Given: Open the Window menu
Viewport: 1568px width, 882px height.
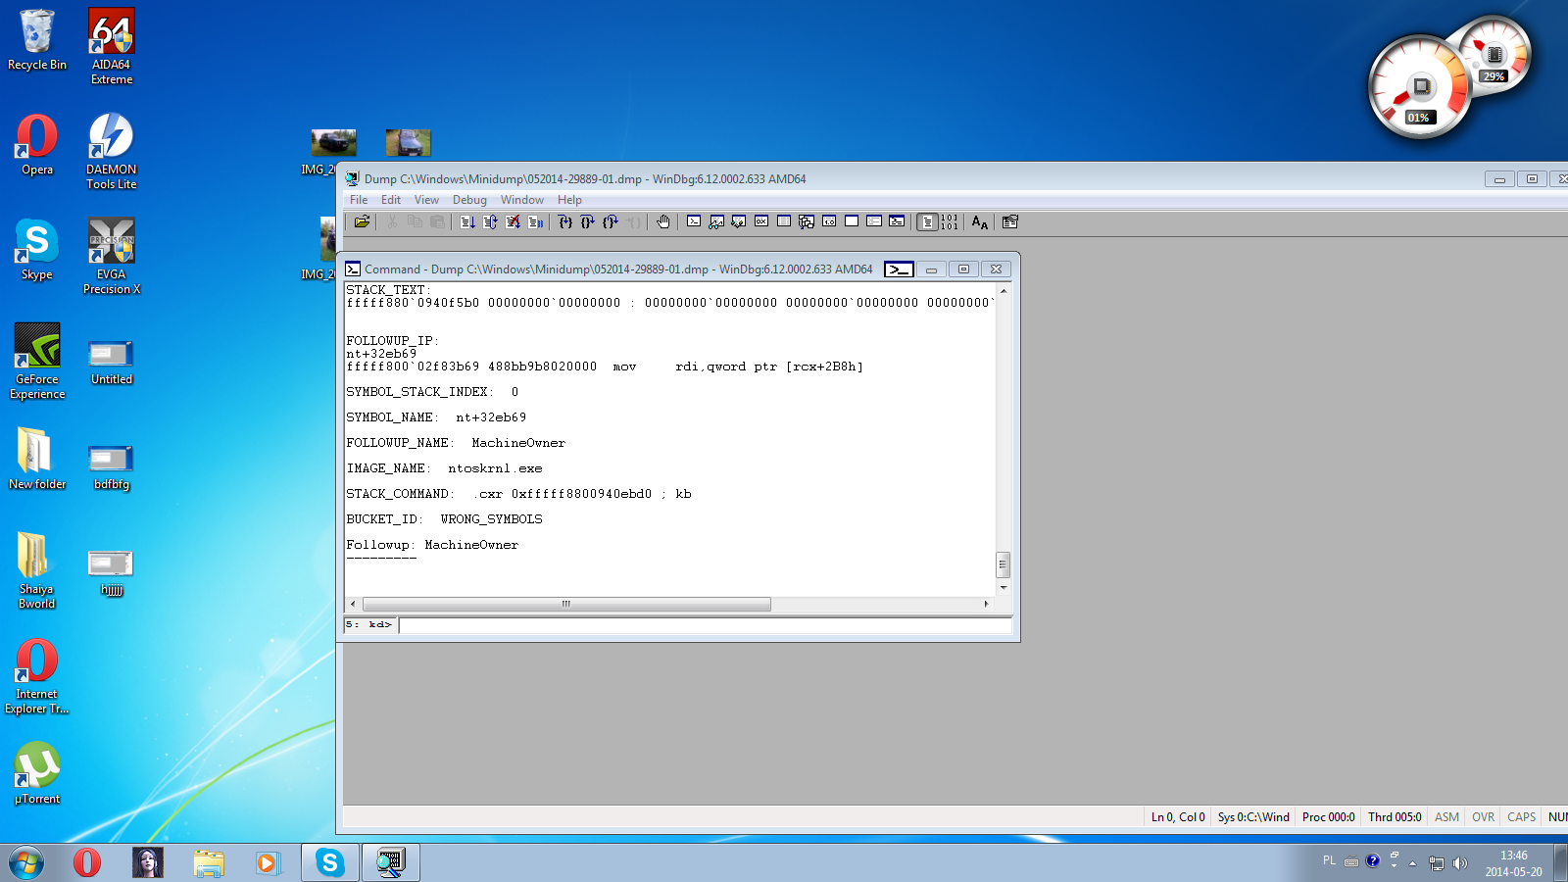Looking at the screenshot, I should coord(522,200).
